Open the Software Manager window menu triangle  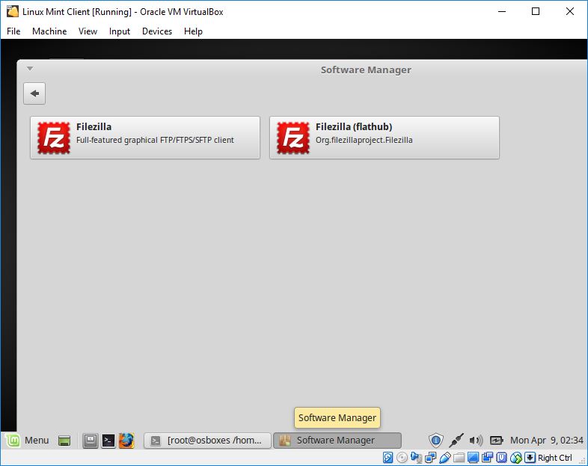(30, 69)
